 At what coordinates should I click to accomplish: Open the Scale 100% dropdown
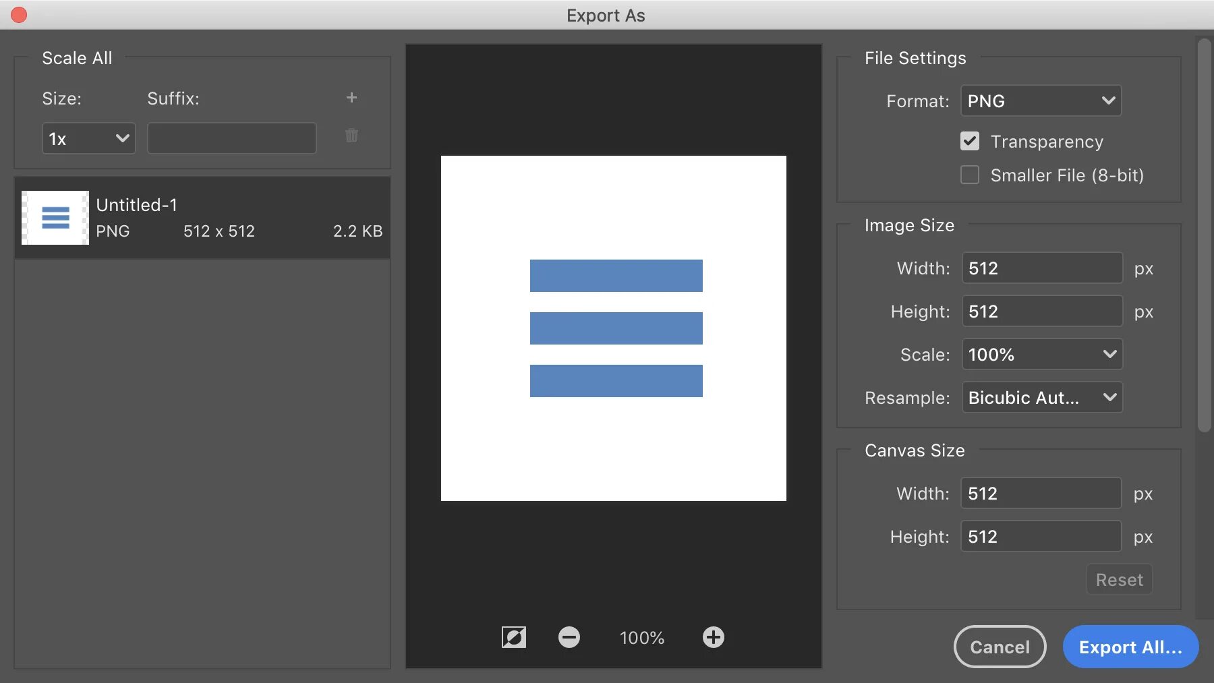(x=1042, y=354)
